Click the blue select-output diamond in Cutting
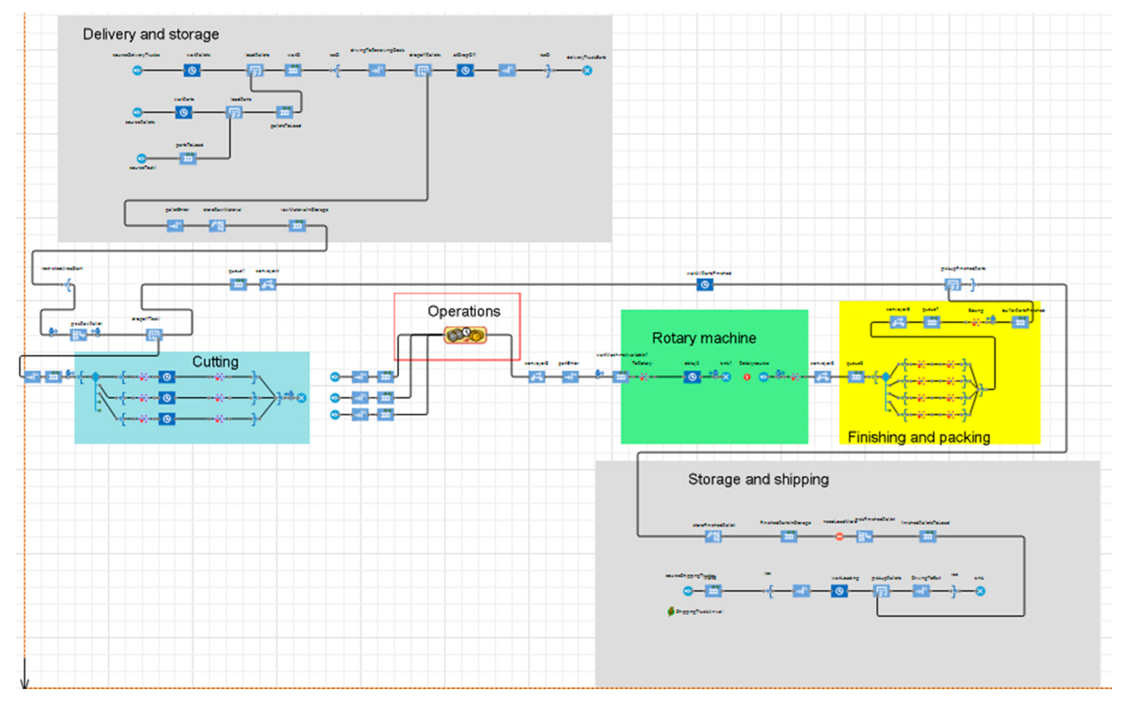Screen dimensions: 1126x703 [95, 377]
